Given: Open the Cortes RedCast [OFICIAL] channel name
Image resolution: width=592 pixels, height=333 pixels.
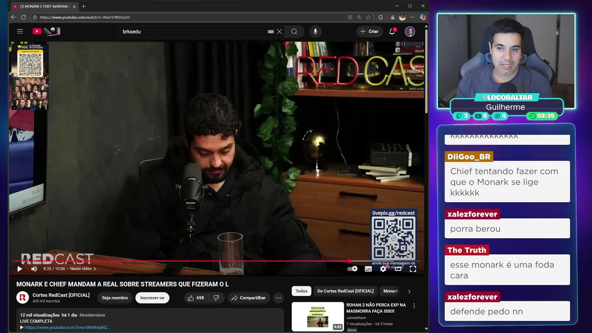Looking at the screenshot, I should coord(61,295).
